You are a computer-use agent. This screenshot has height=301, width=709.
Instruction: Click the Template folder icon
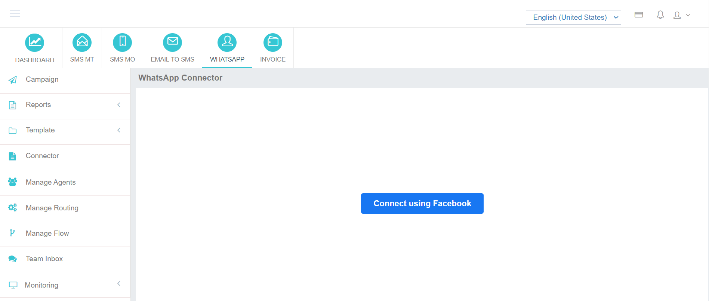click(13, 131)
